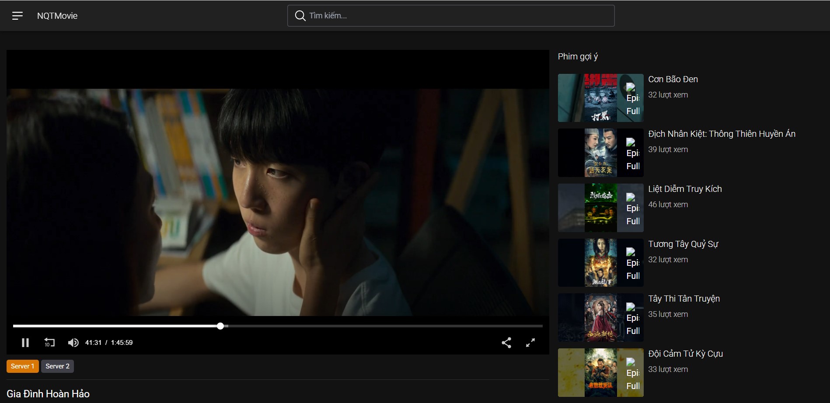This screenshot has width=830, height=403.
Task: Open Địch Nhân Kiệt: Thông Thiên Huyền Án
Action: (722, 134)
